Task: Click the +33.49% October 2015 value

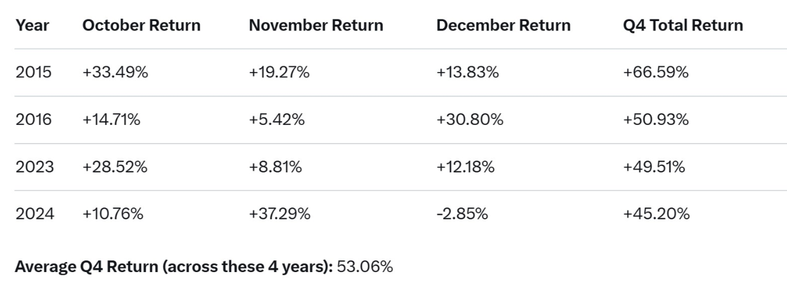Action: coord(114,73)
